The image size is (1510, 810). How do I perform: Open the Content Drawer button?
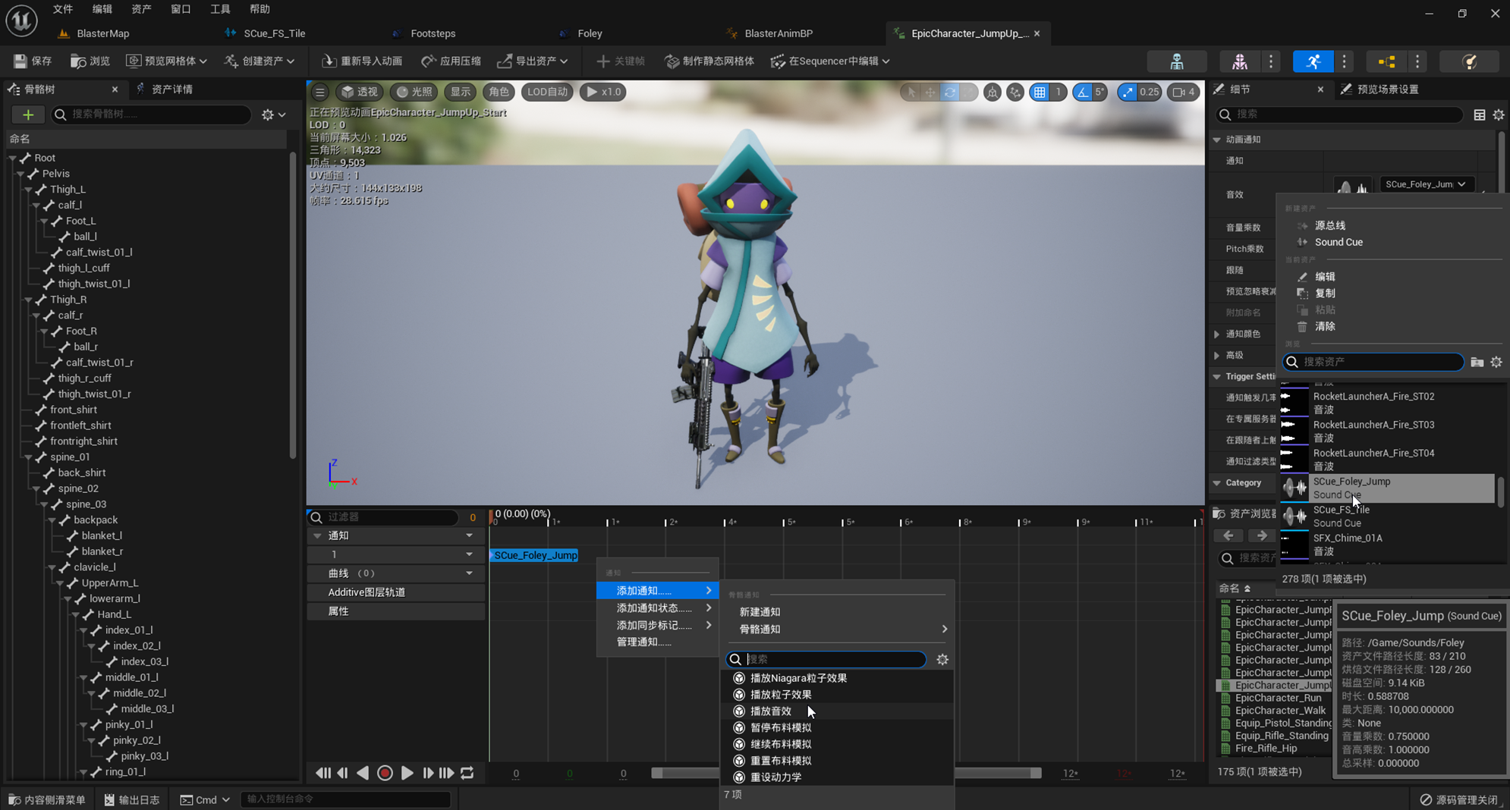coord(47,800)
